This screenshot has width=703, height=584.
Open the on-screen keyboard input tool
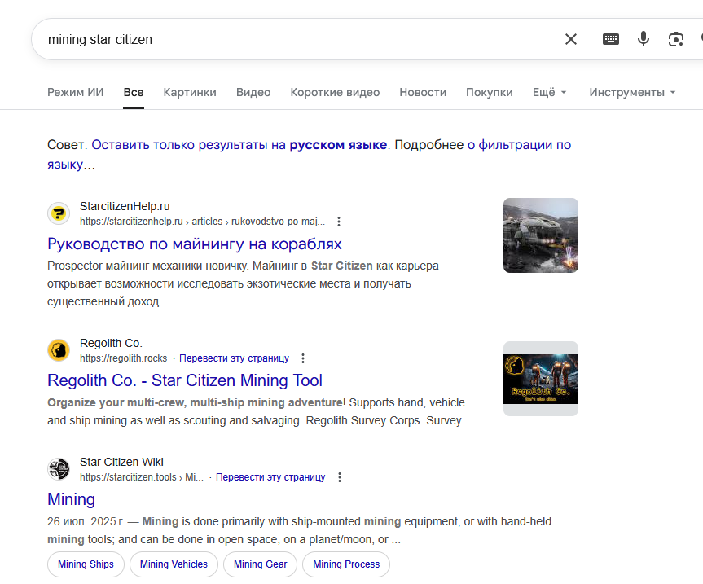[611, 39]
